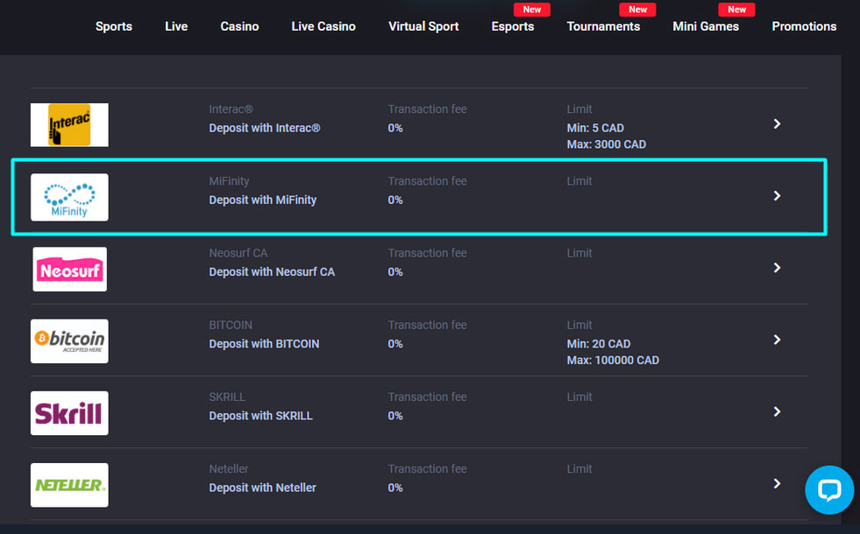Image resolution: width=860 pixels, height=534 pixels.
Task: Click the 'BITCOIN' gray heading
Action: click(231, 325)
